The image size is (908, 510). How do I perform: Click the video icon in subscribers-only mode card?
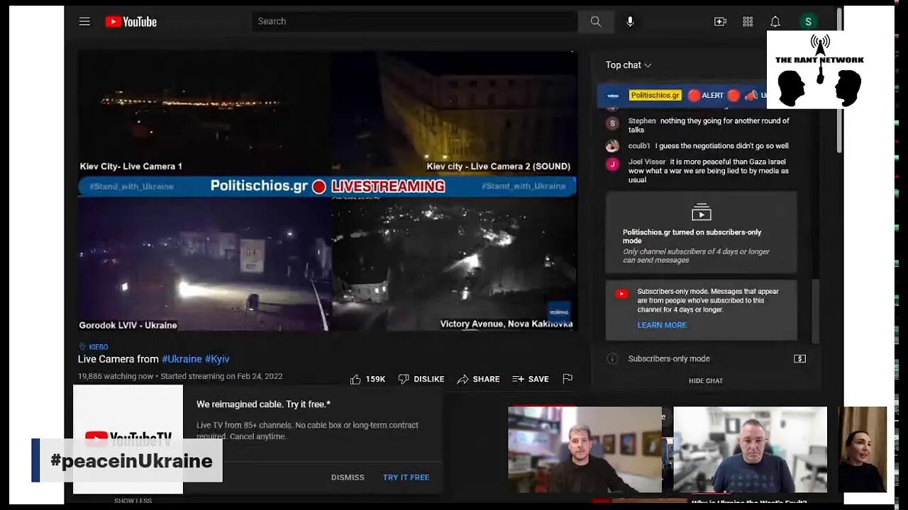(x=701, y=212)
